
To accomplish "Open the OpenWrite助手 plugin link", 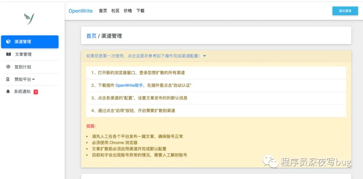I will (129, 85).
